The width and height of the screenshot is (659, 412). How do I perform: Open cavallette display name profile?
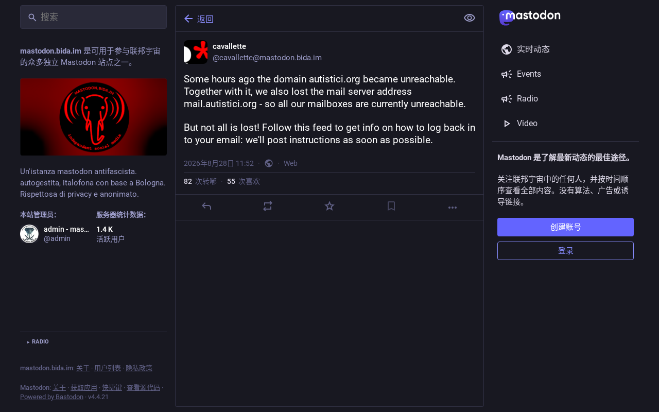(x=229, y=46)
